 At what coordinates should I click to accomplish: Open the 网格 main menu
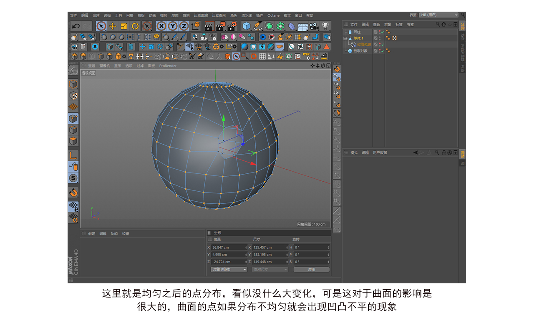click(130, 15)
